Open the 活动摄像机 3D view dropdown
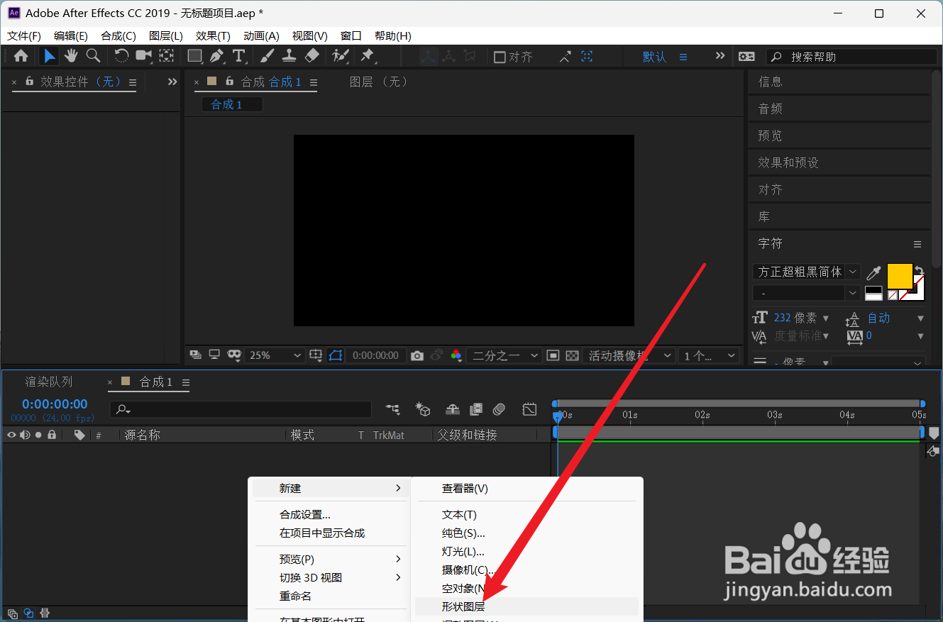Viewport: 943px width, 622px height. (629, 355)
